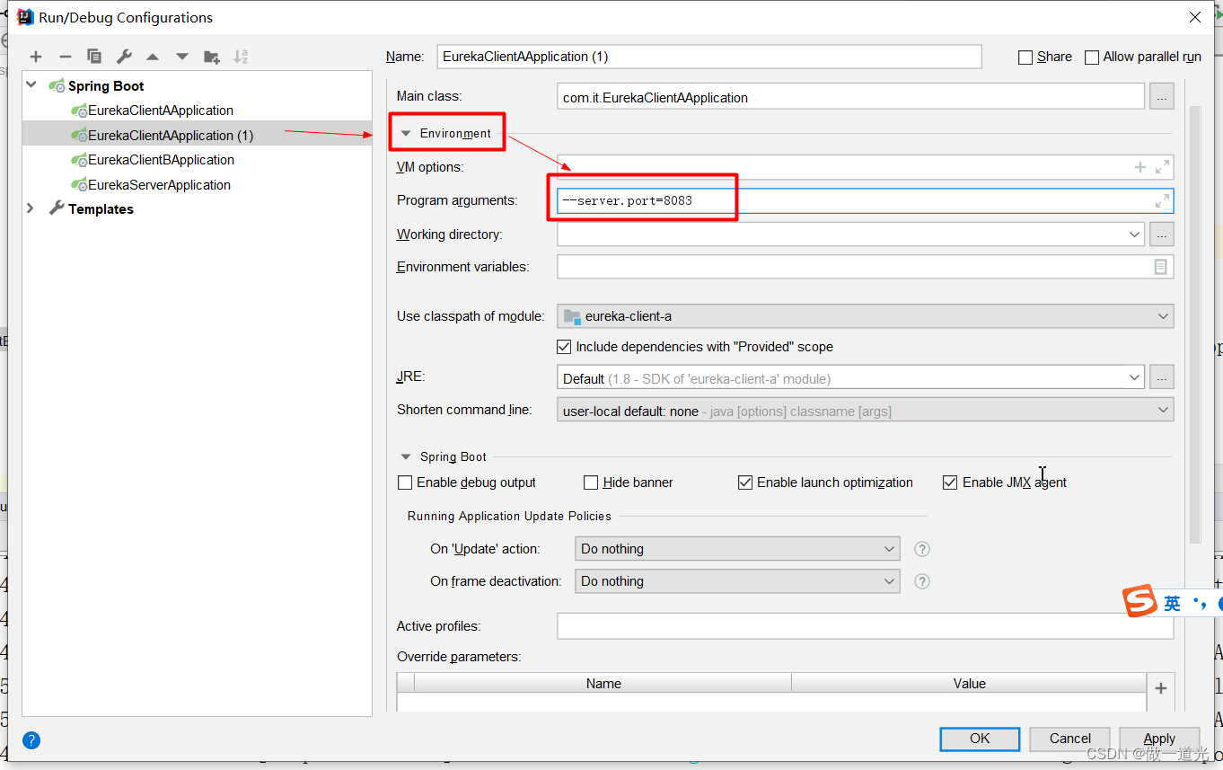Click the Apply button
This screenshot has height=770, width=1223.
pyautogui.click(x=1159, y=739)
